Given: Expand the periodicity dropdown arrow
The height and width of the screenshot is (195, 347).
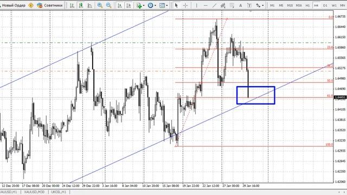Looking at the screenshot, I should (x=155, y=5).
